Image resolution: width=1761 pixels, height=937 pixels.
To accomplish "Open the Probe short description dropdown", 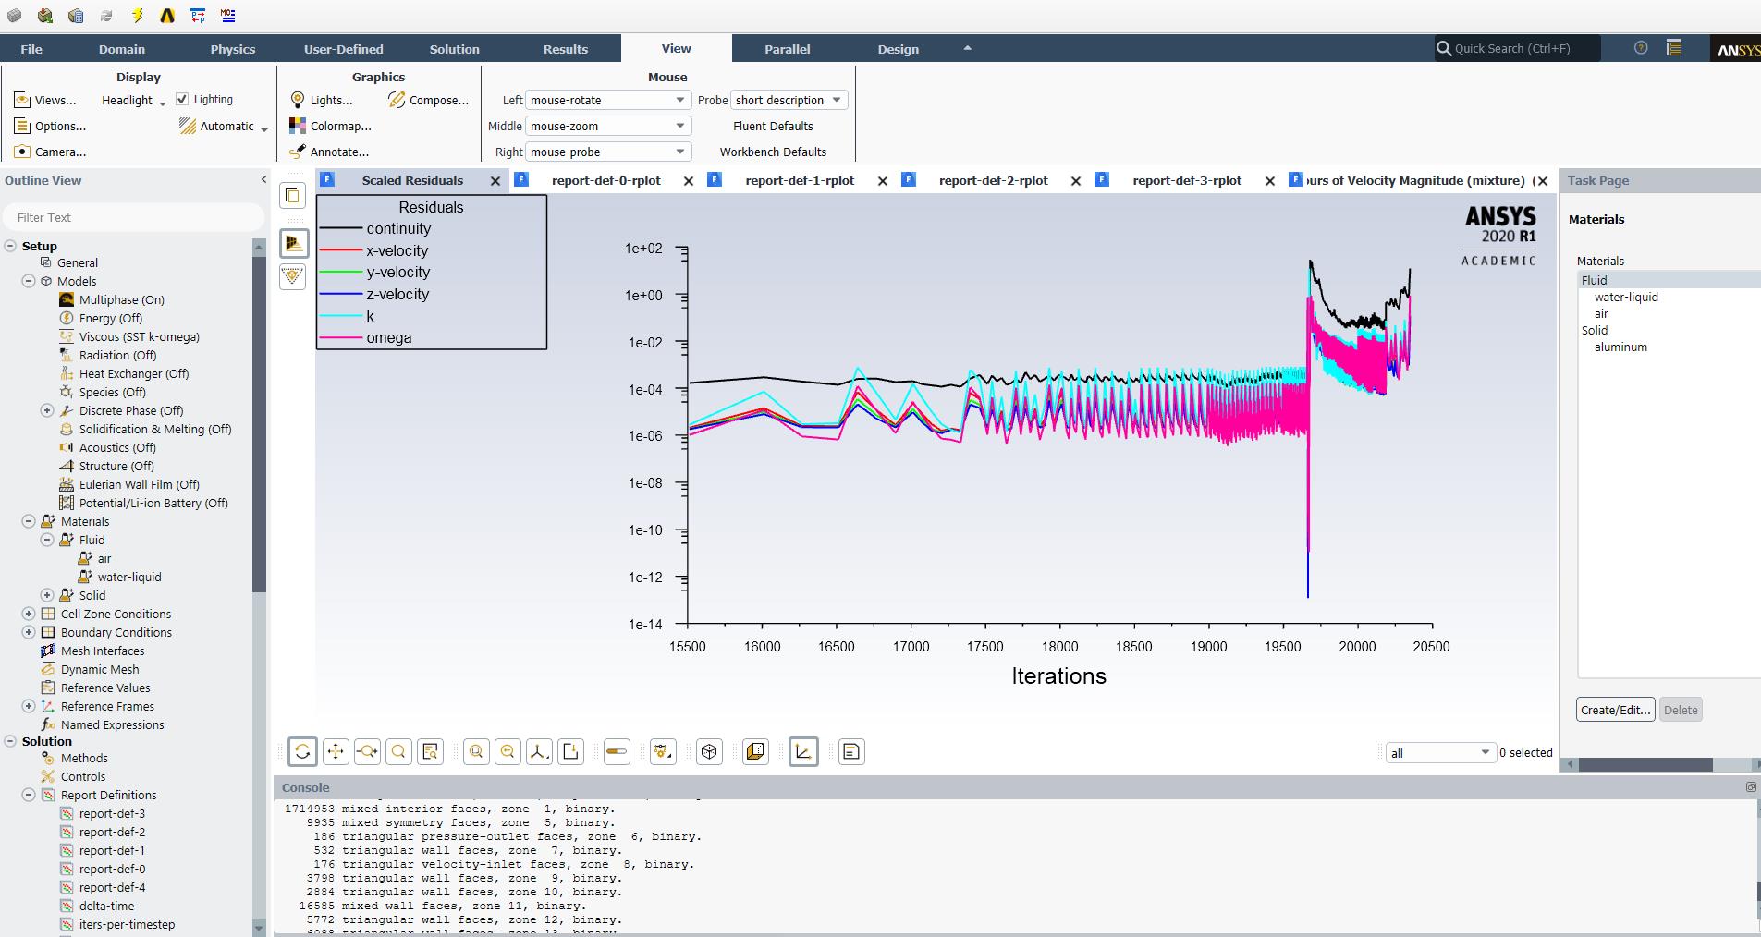I will pos(789,100).
